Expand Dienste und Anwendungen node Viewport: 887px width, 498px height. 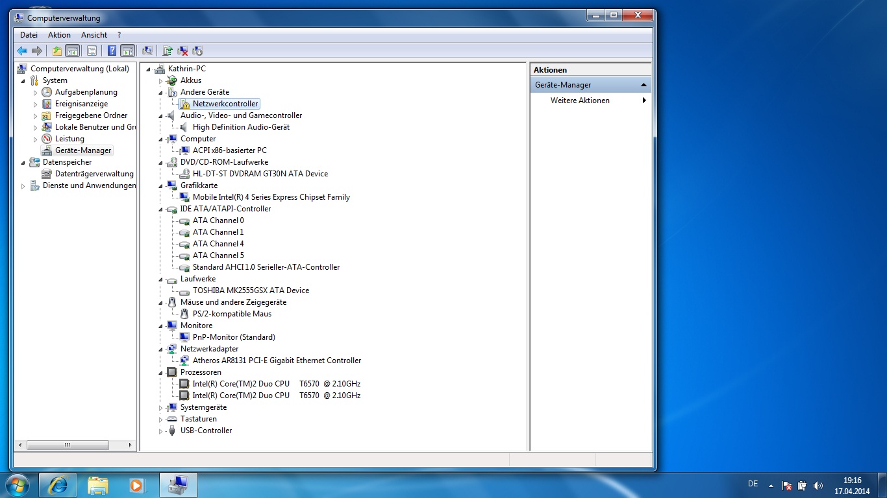coord(23,186)
